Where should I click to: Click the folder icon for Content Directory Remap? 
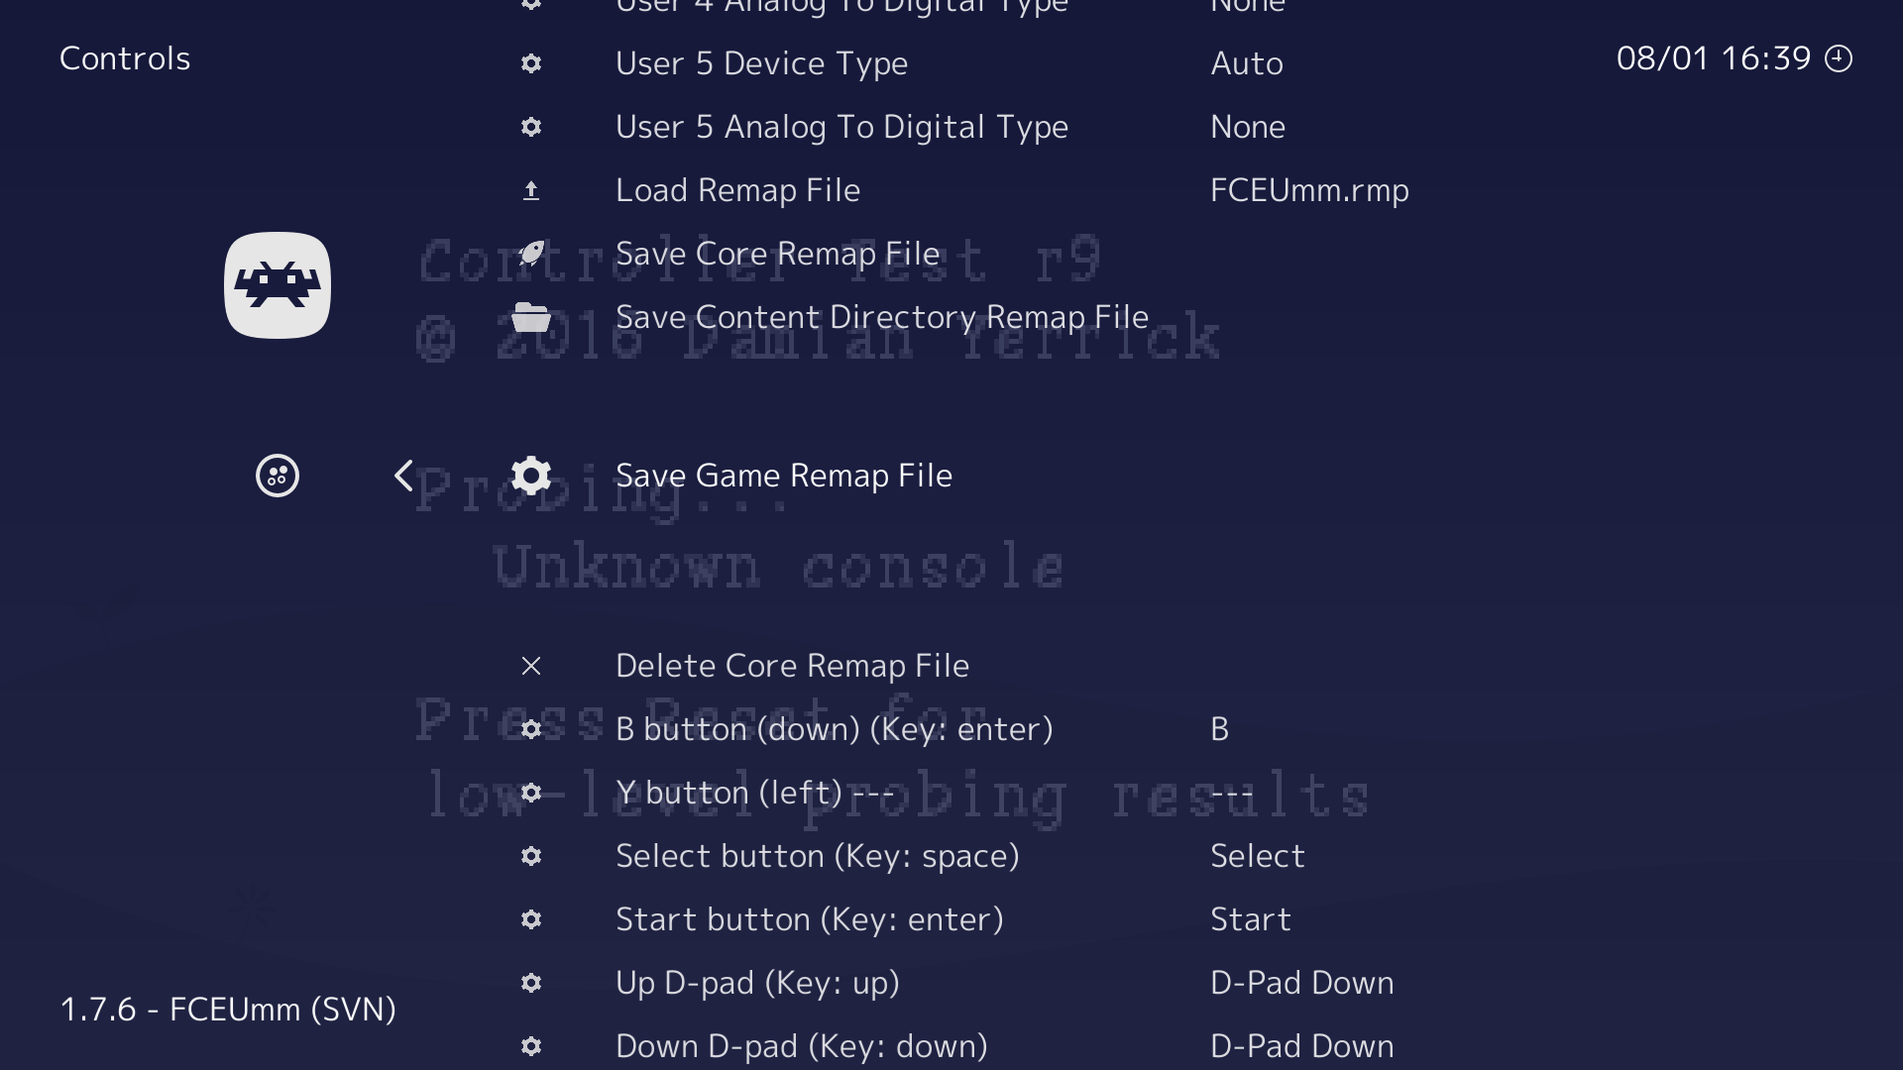coord(531,317)
